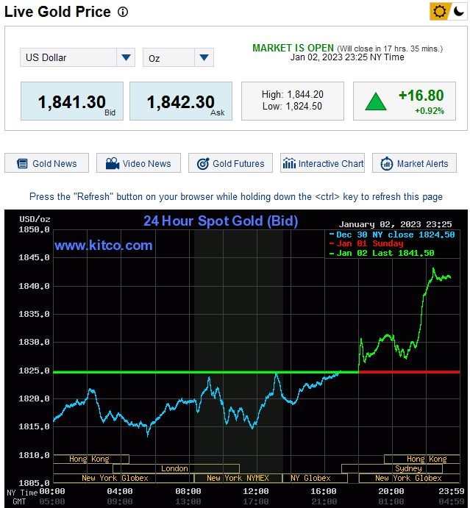
Task: Open Gold Futures button
Action: pos(230,163)
